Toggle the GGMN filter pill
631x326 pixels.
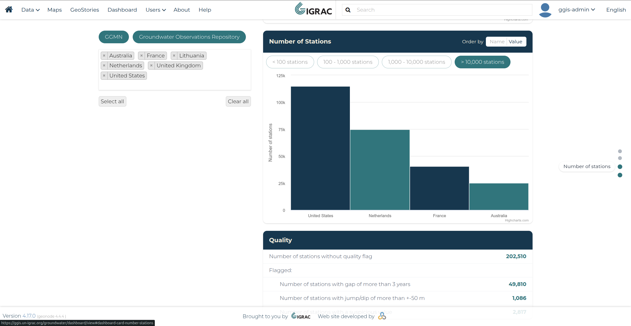pyautogui.click(x=114, y=37)
